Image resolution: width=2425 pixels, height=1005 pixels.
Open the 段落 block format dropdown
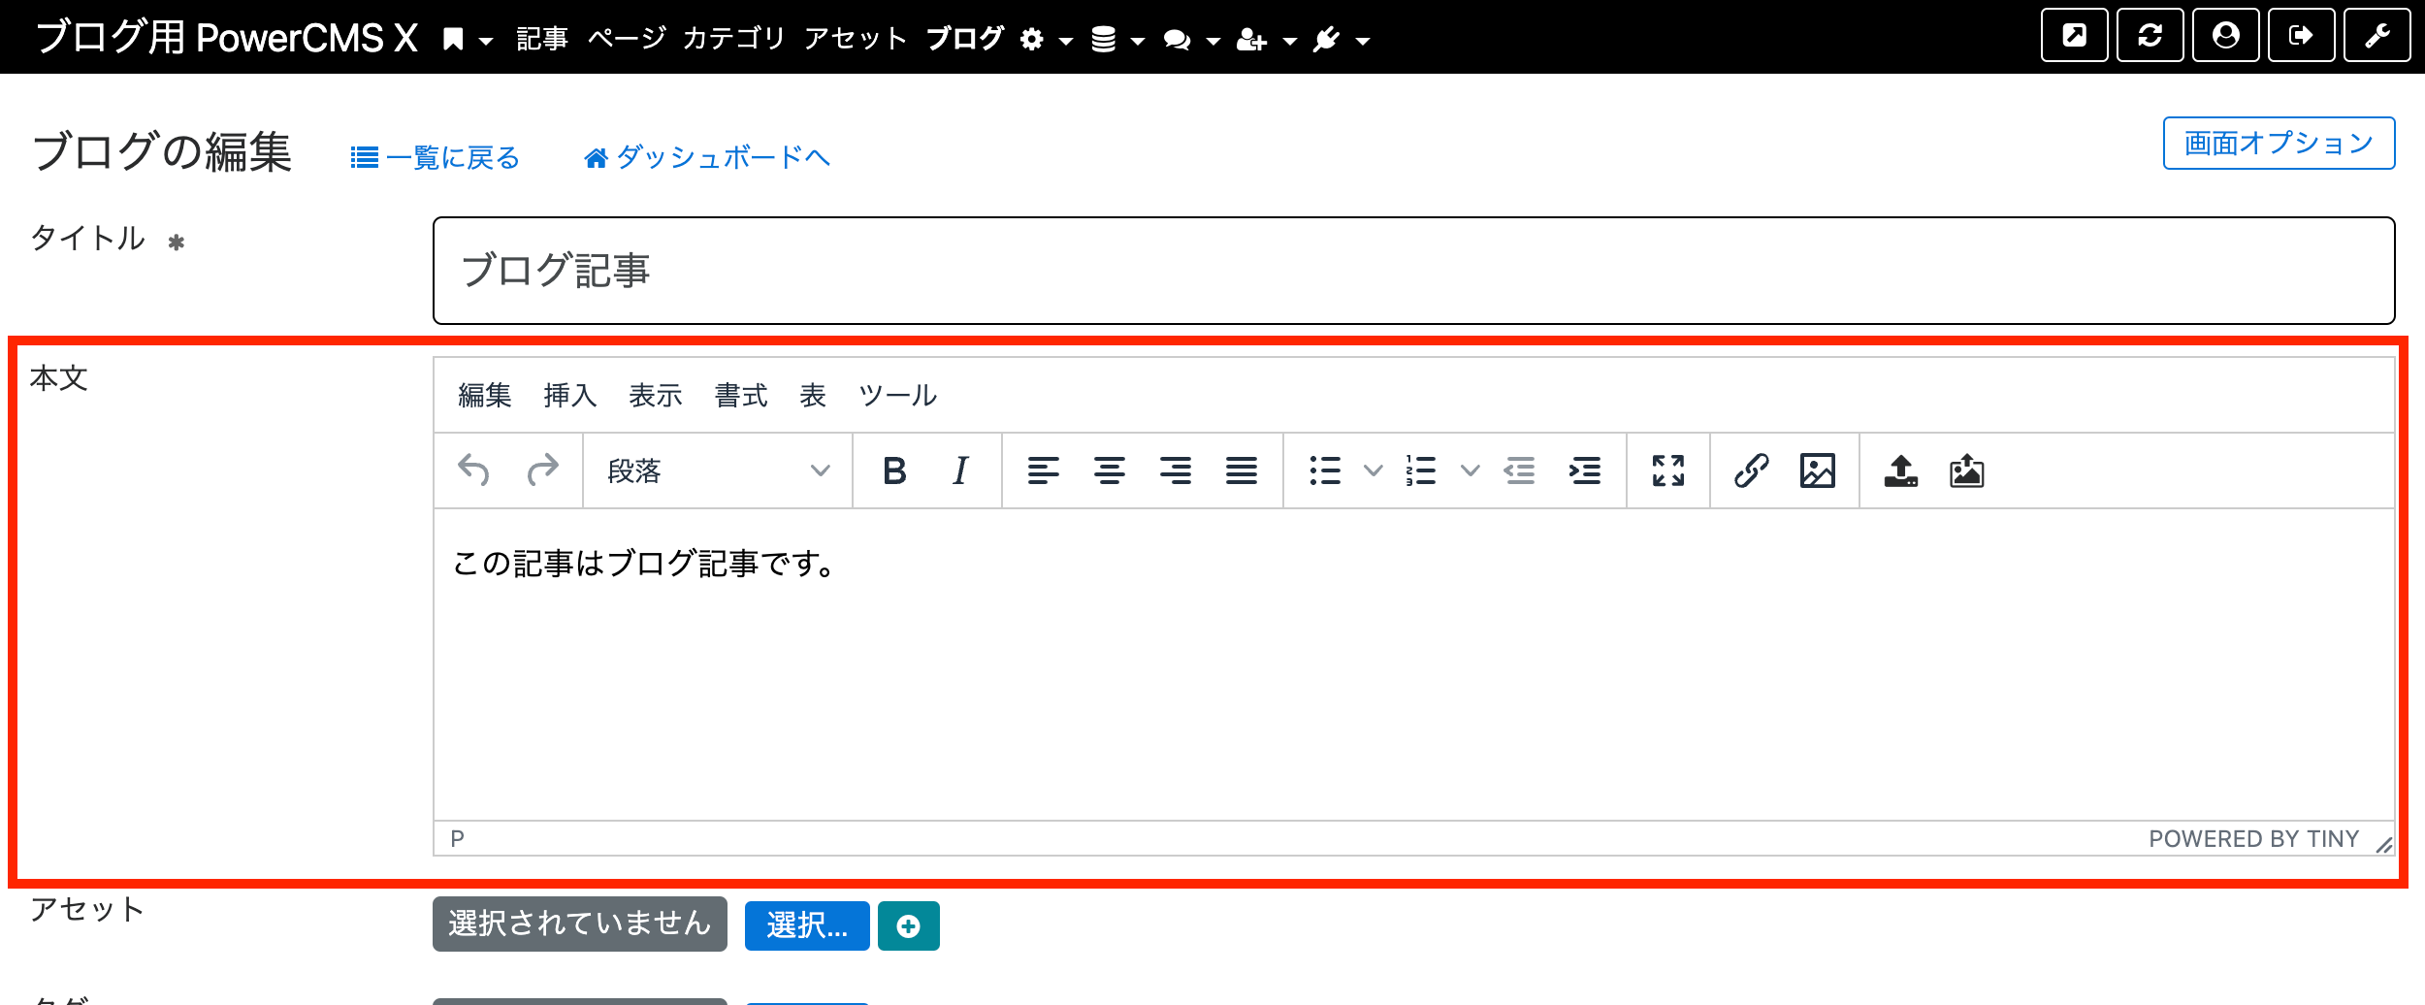coord(718,470)
